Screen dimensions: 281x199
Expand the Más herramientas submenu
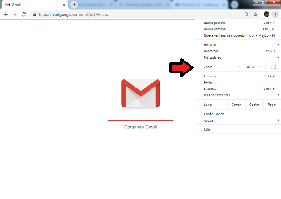tap(238, 95)
